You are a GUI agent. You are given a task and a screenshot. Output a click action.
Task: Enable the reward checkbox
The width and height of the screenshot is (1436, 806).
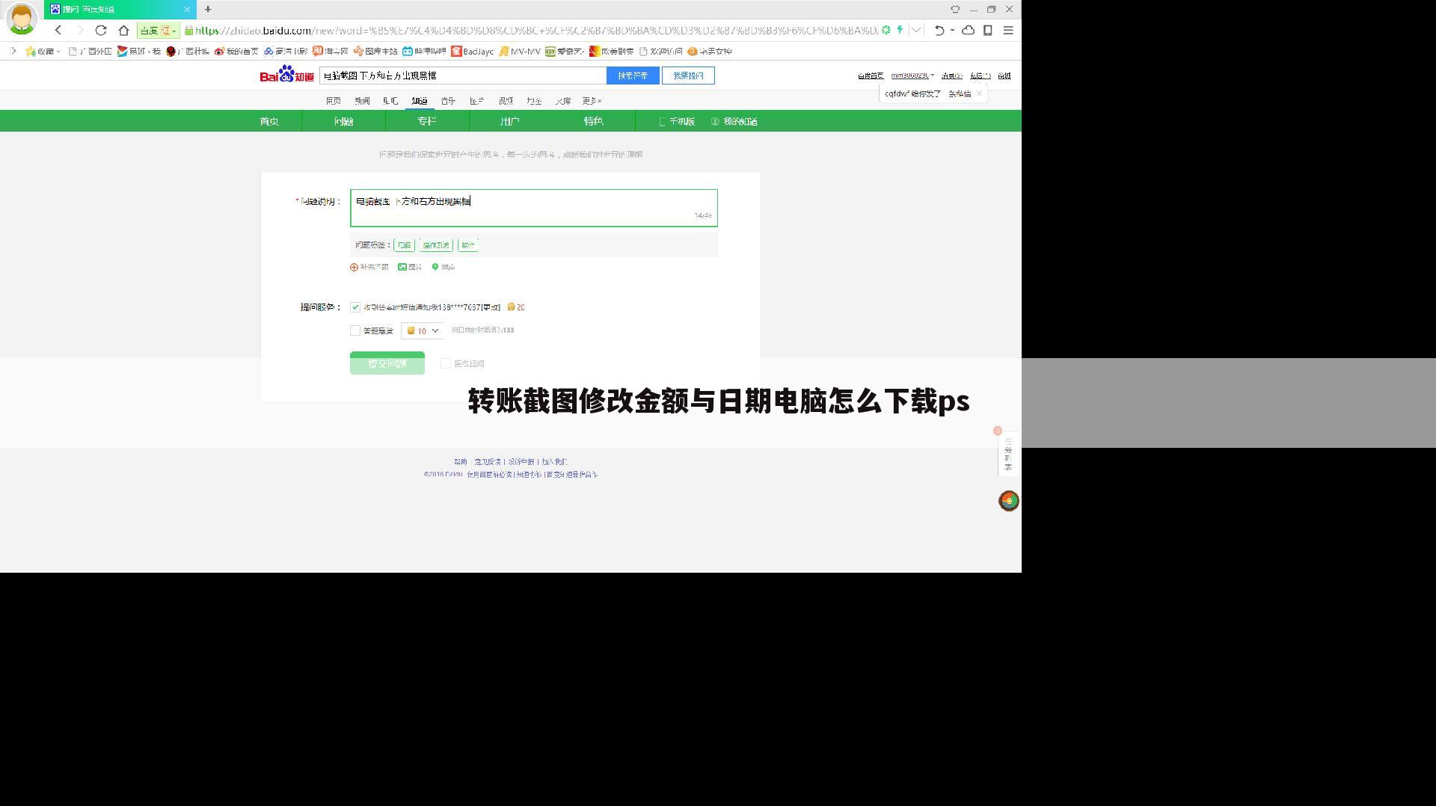(x=355, y=330)
